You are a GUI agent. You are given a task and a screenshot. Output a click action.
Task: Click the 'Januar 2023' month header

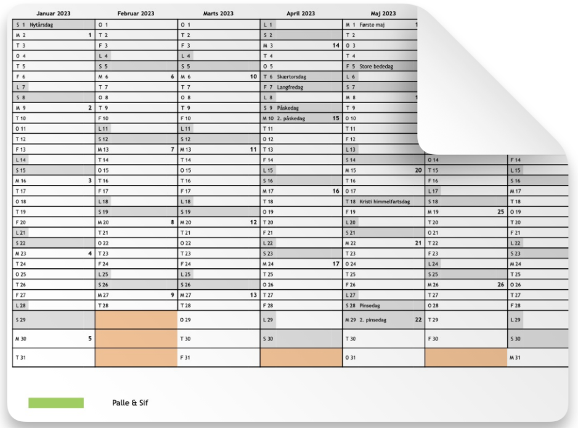[54, 14]
